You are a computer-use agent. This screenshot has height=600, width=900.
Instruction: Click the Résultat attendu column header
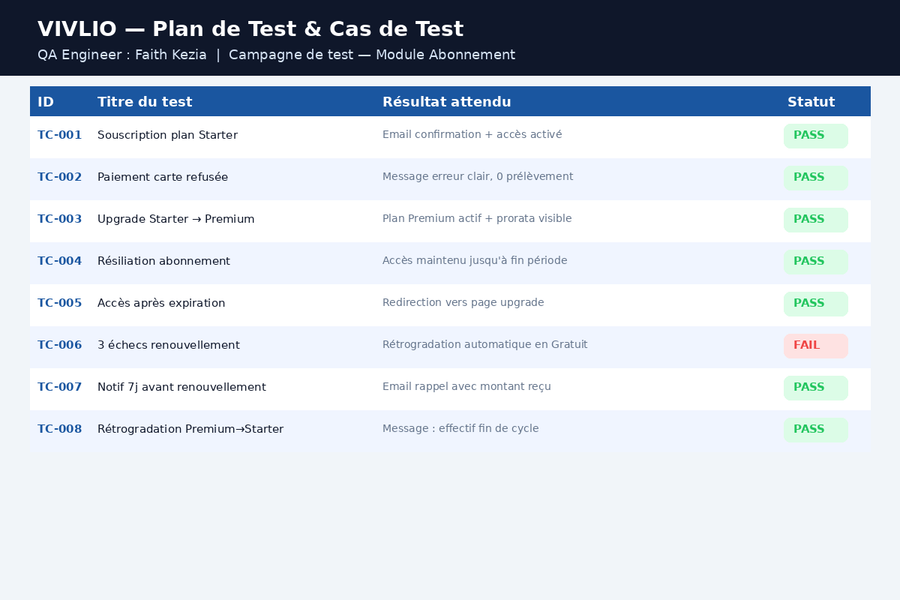click(447, 102)
